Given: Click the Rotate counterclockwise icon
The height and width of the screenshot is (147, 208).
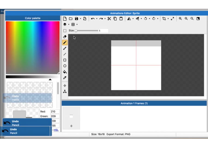Looking at the screenshot, I should [x=146, y=19].
